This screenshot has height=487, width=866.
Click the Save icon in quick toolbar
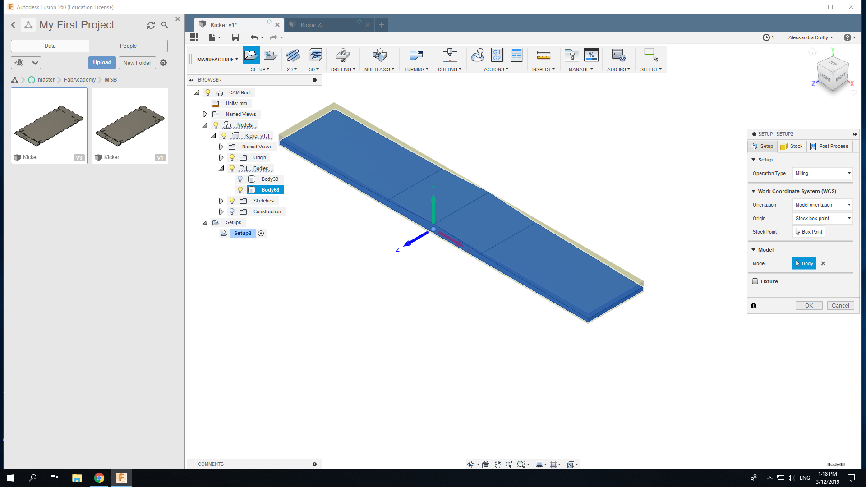pyautogui.click(x=235, y=37)
